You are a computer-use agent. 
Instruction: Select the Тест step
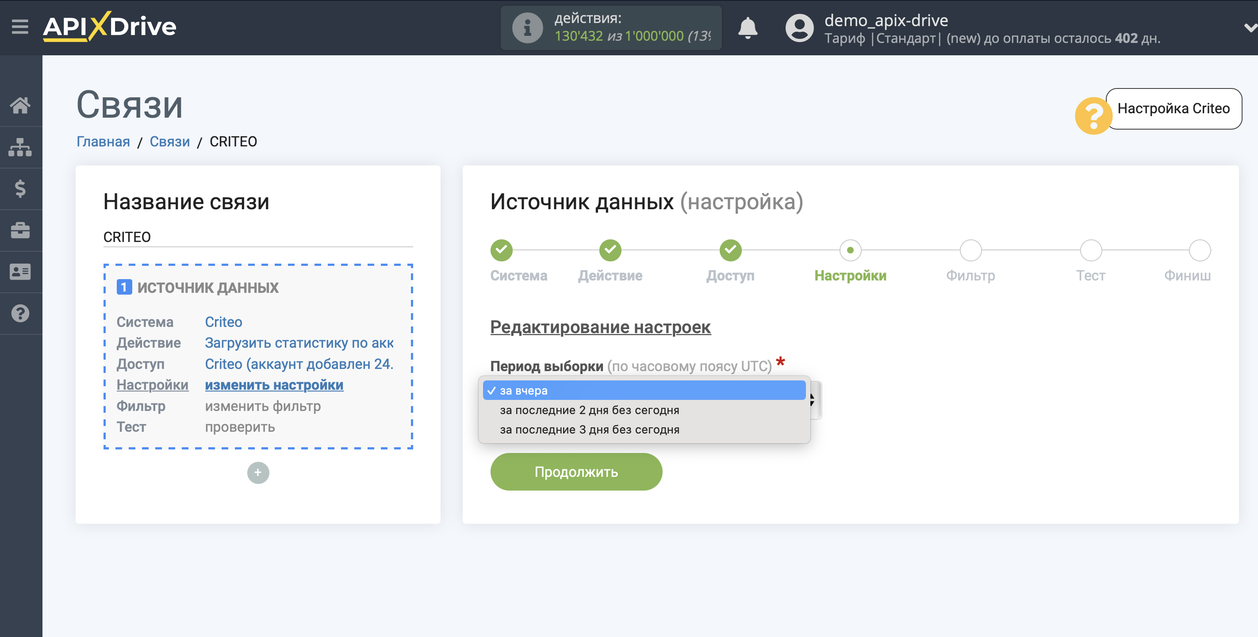click(1090, 250)
